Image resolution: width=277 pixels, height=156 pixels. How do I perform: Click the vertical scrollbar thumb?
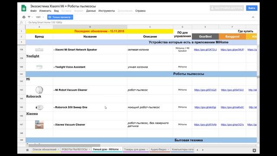[258, 77]
